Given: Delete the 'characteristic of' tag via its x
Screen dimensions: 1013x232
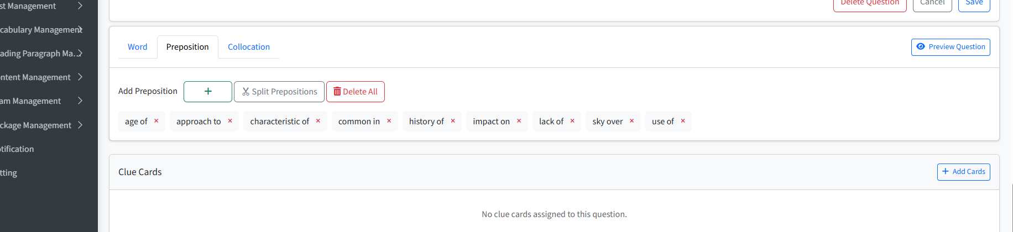Looking at the screenshot, I should [318, 121].
